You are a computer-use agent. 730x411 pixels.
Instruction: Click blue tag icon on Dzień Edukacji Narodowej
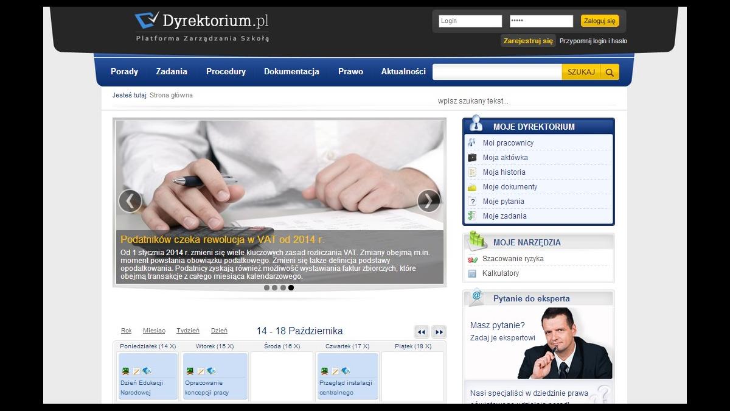147,371
